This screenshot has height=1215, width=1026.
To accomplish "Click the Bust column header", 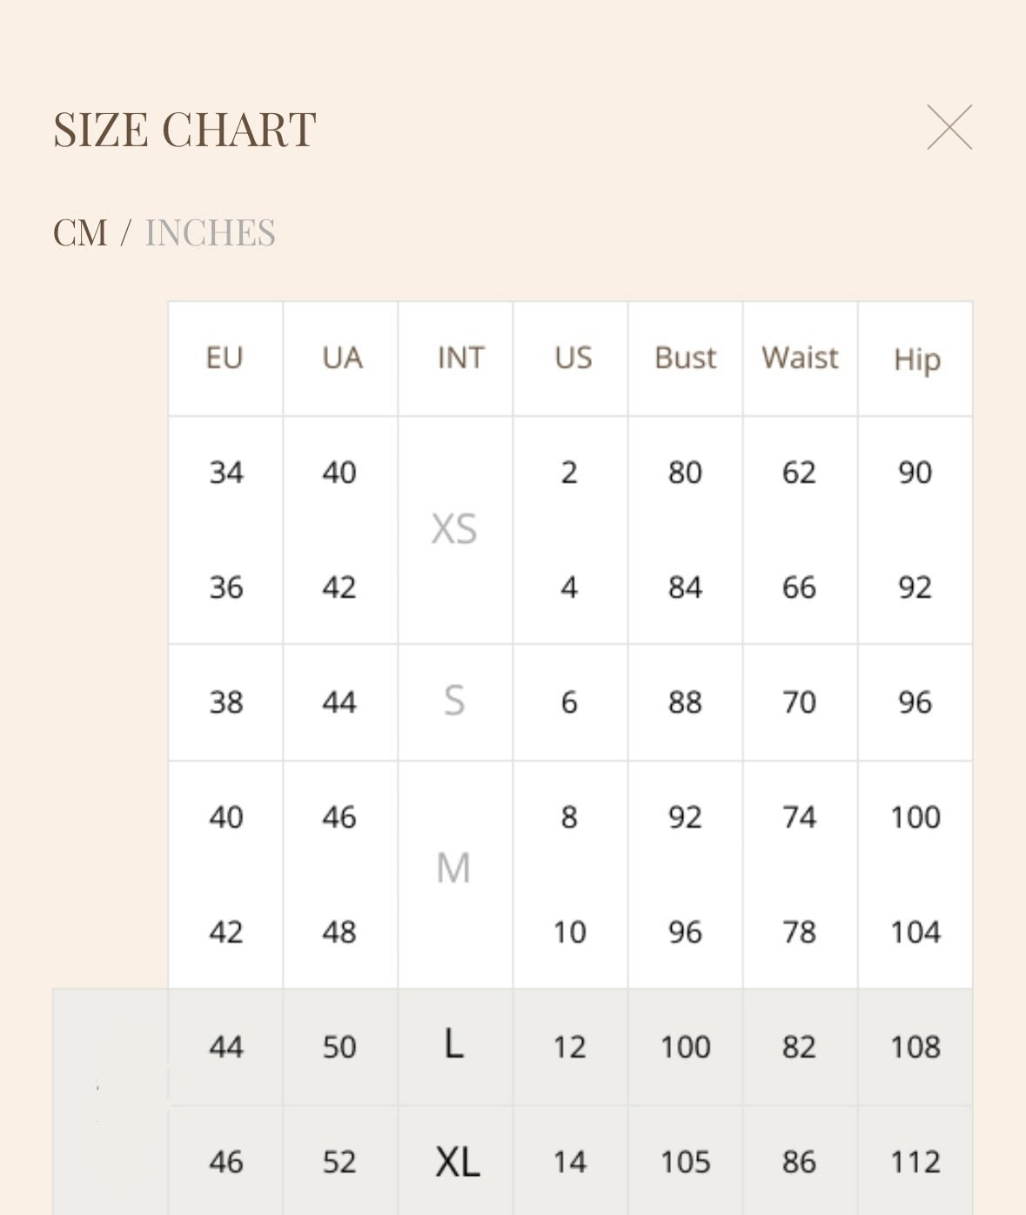I will point(685,358).
